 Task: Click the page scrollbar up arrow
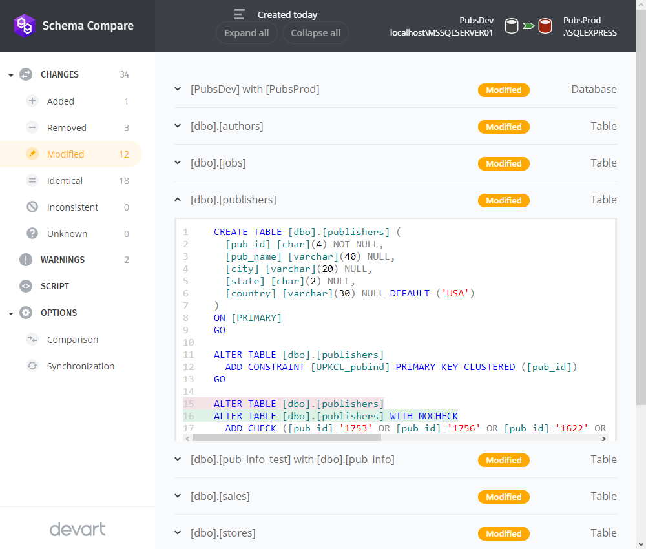(x=641, y=4)
